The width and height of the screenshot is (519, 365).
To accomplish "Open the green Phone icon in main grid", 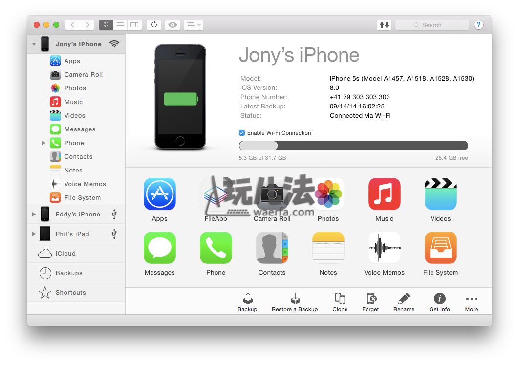I will pos(216,248).
